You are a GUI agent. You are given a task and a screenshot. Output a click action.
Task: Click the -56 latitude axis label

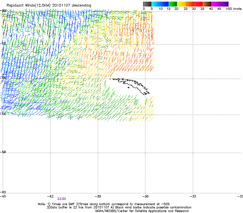click(3, 114)
